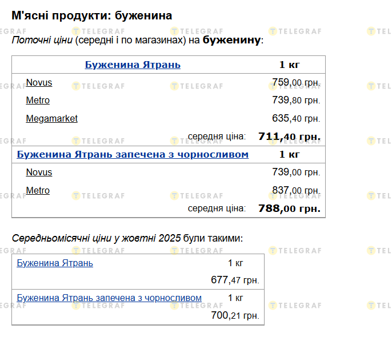
Task: Click the 759,00 грн Novus price
Action: coord(295,83)
